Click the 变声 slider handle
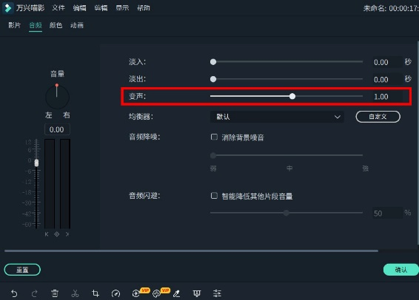Screen dimensions: 419x300 pyautogui.click(x=292, y=96)
